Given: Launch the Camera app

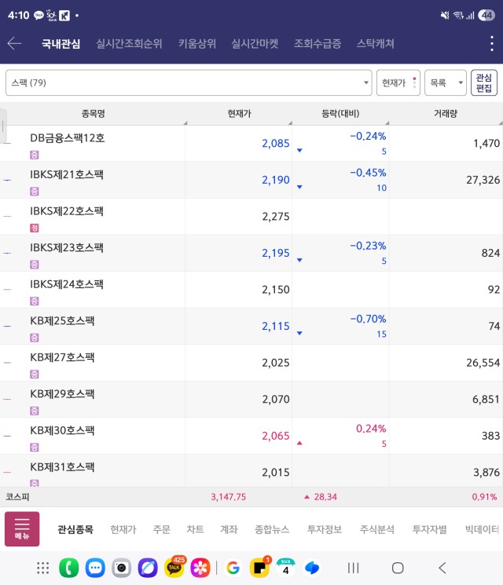Looking at the screenshot, I should (x=121, y=568).
